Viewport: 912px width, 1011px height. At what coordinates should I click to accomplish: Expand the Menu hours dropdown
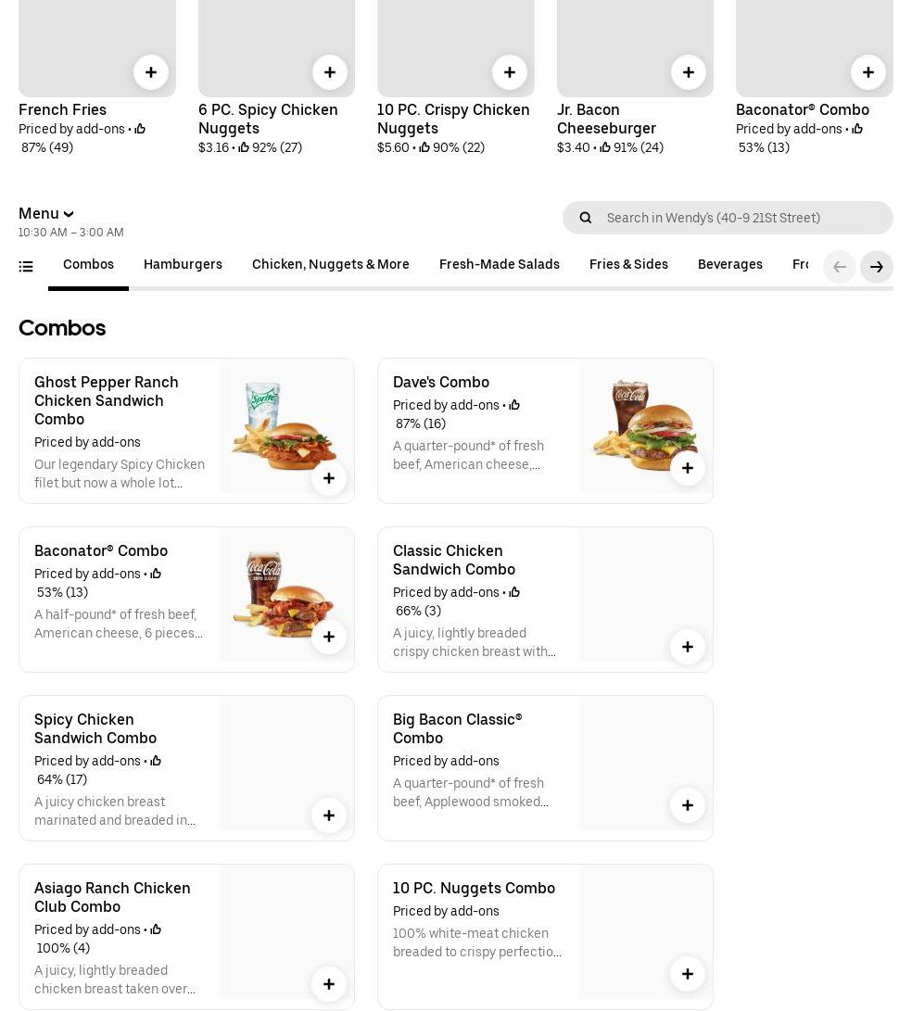46,214
